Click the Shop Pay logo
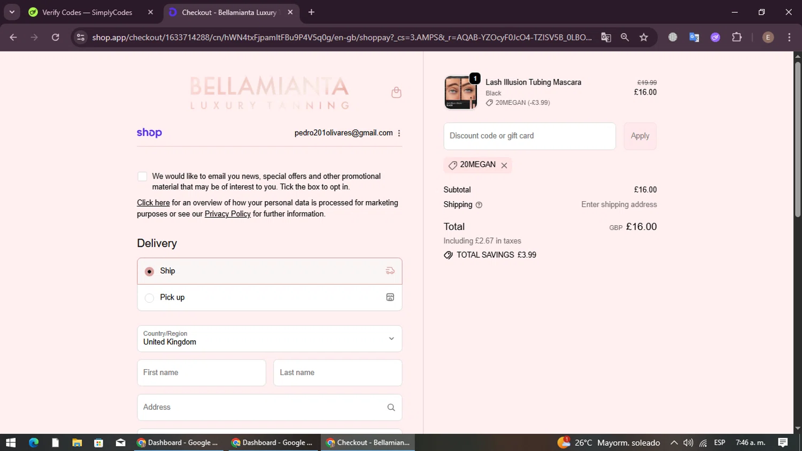Image resolution: width=802 pixels, height=451 pixels. [149, 133]
